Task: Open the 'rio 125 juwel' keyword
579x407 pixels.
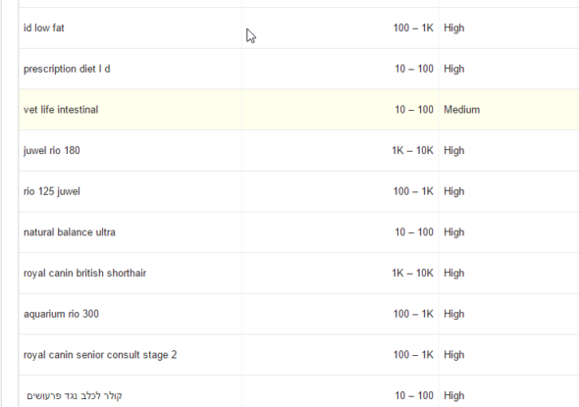Action: (52, 191)
